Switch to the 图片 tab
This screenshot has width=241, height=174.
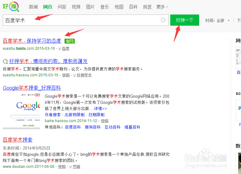tap(90, 7)
